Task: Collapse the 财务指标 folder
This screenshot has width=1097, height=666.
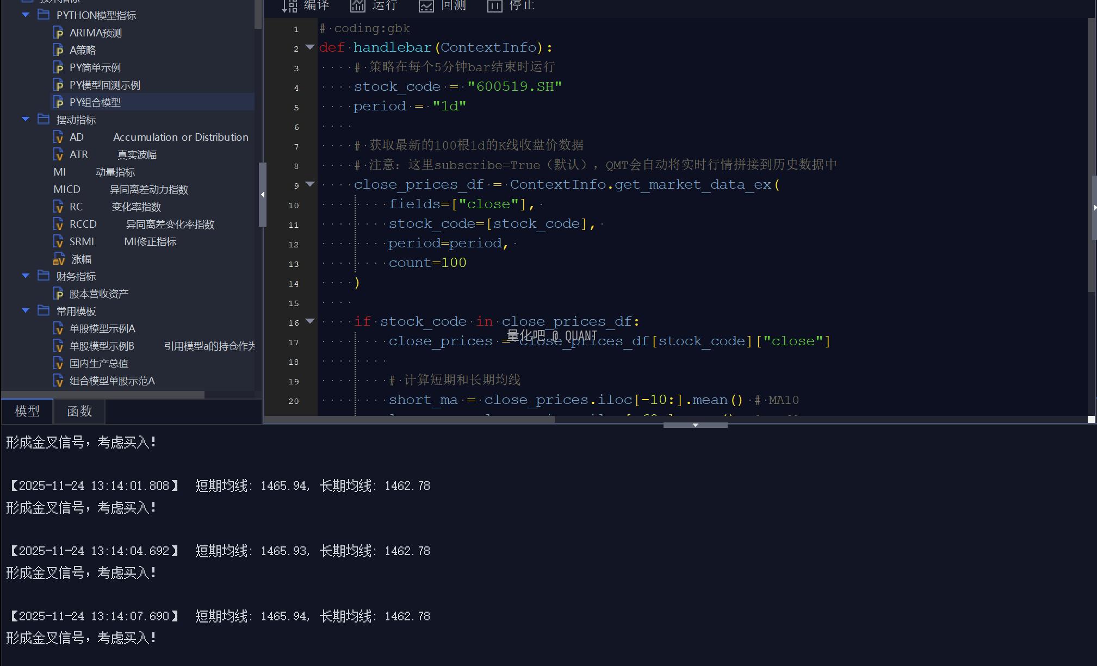Action: [26, 276]
